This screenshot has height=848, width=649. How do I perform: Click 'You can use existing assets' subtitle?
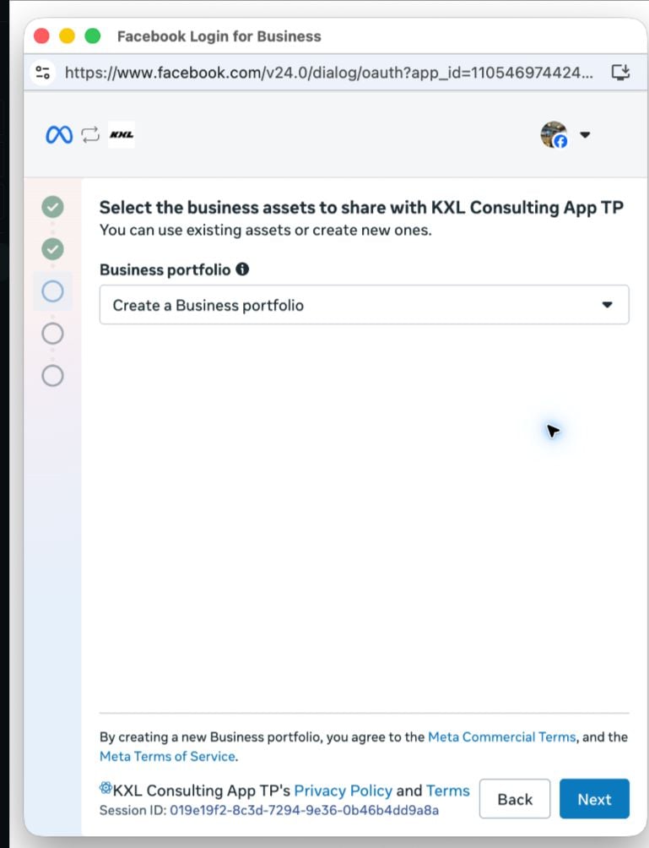click(x=265, y=231)
